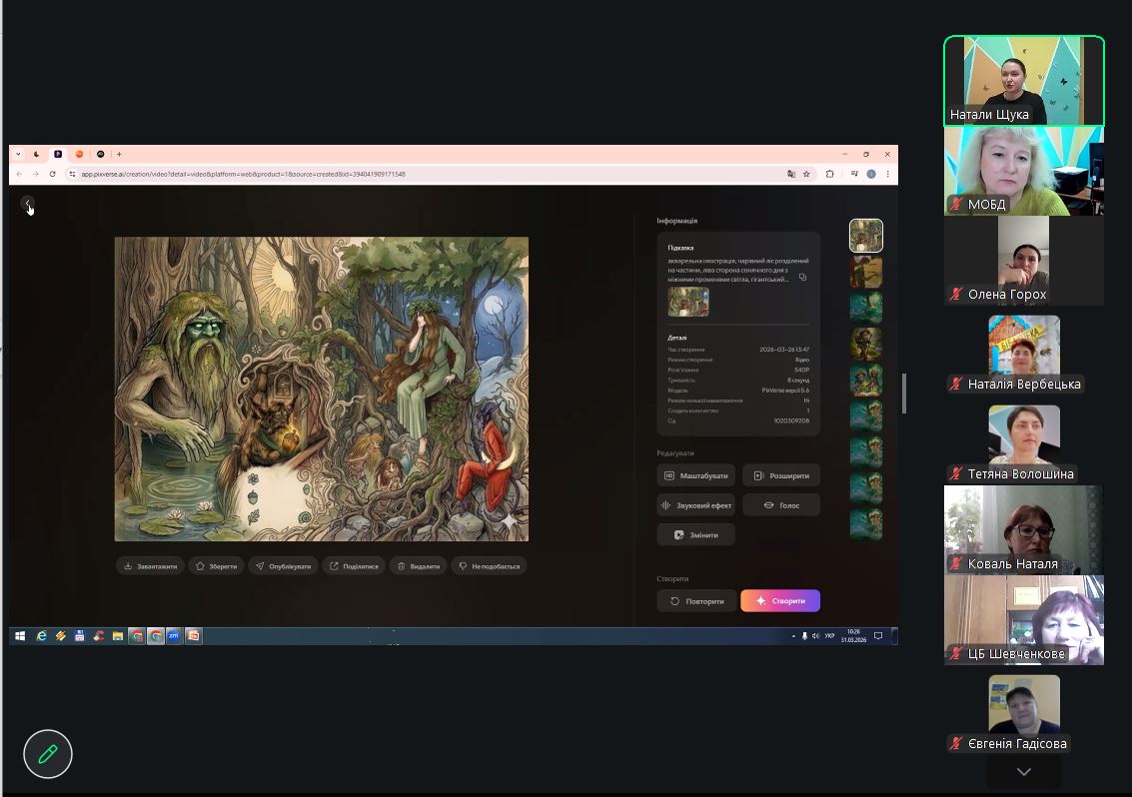Open Chrome three-dot menu

pos(887,174)
